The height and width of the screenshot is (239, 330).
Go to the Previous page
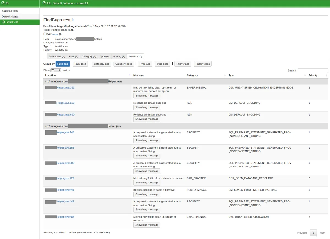[x=302, y=233]
